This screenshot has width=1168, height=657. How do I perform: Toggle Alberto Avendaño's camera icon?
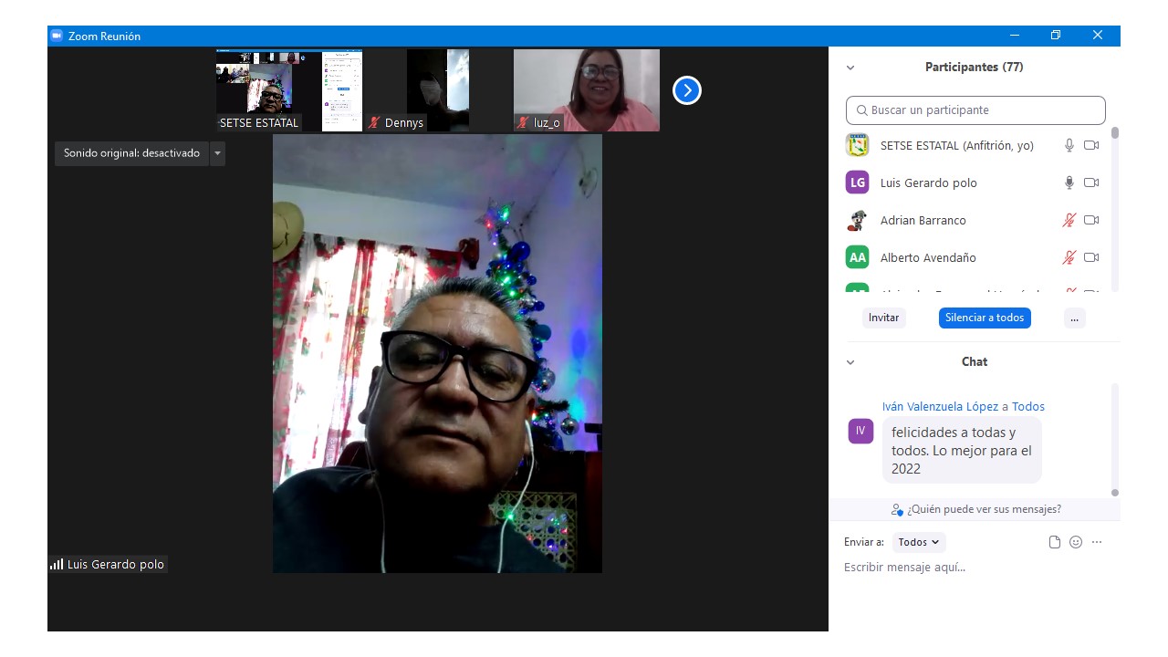[1091, 257]
